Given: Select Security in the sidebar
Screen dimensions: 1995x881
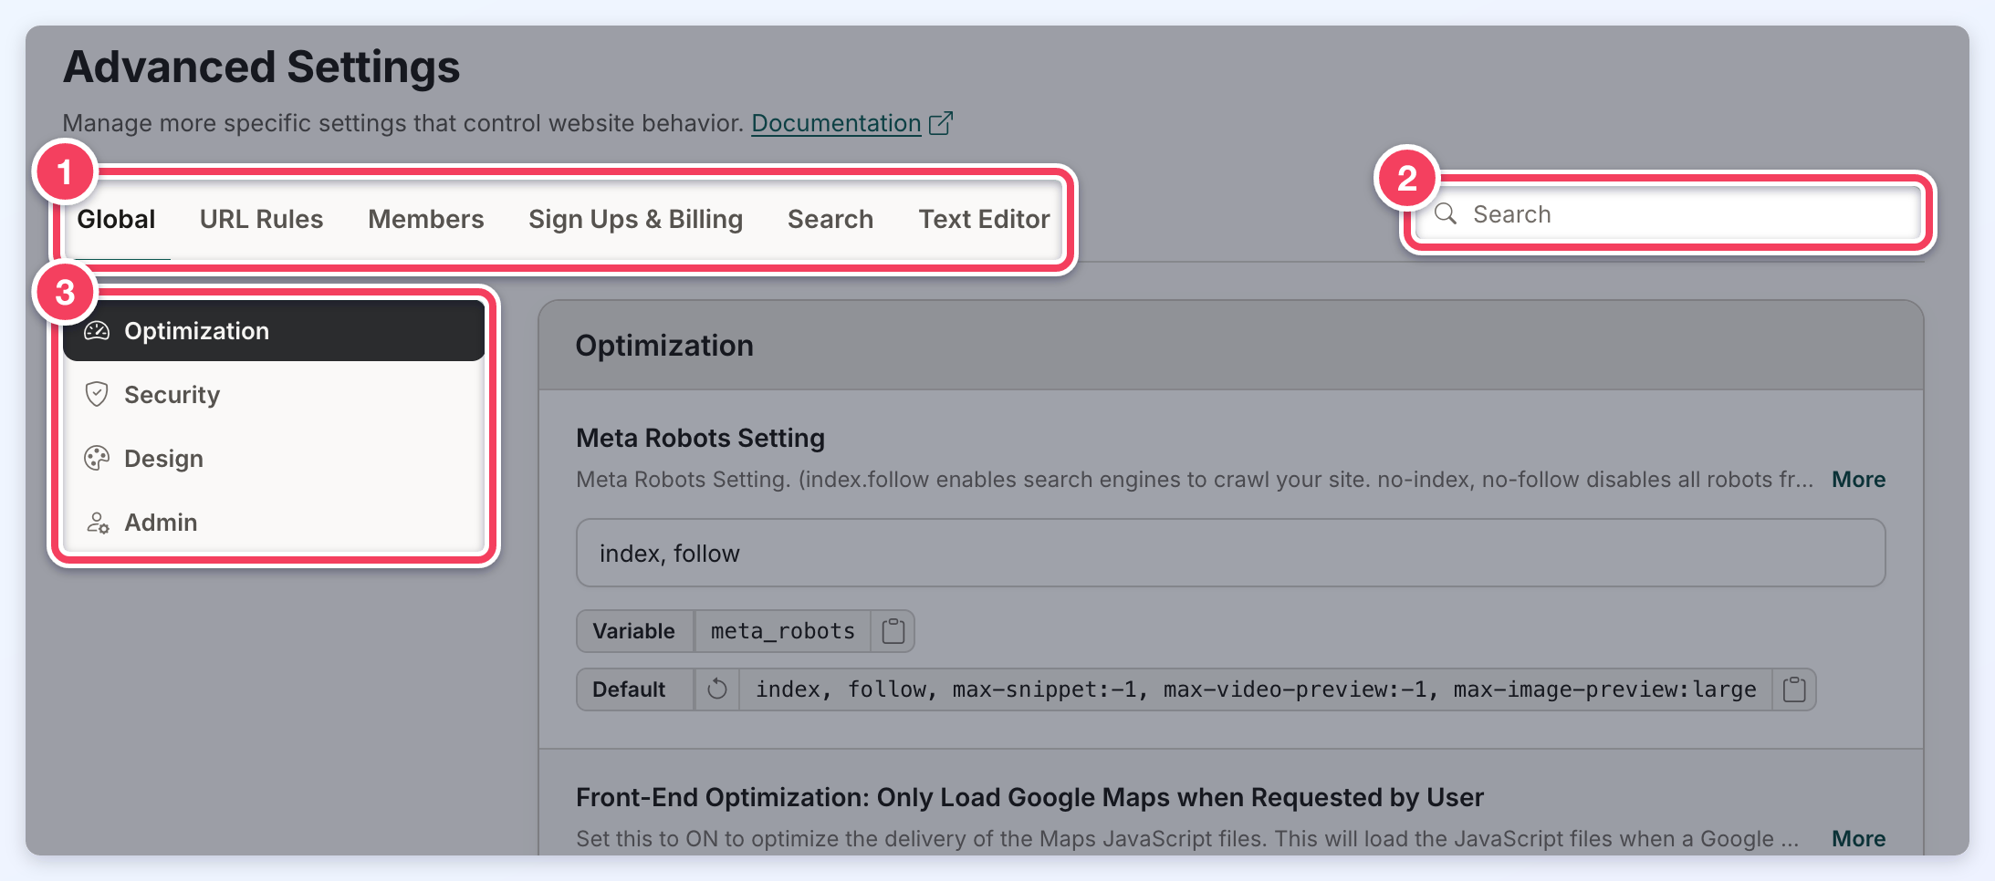Looking at the screenshot, I should pyautogui.click(x=274, y=395).
